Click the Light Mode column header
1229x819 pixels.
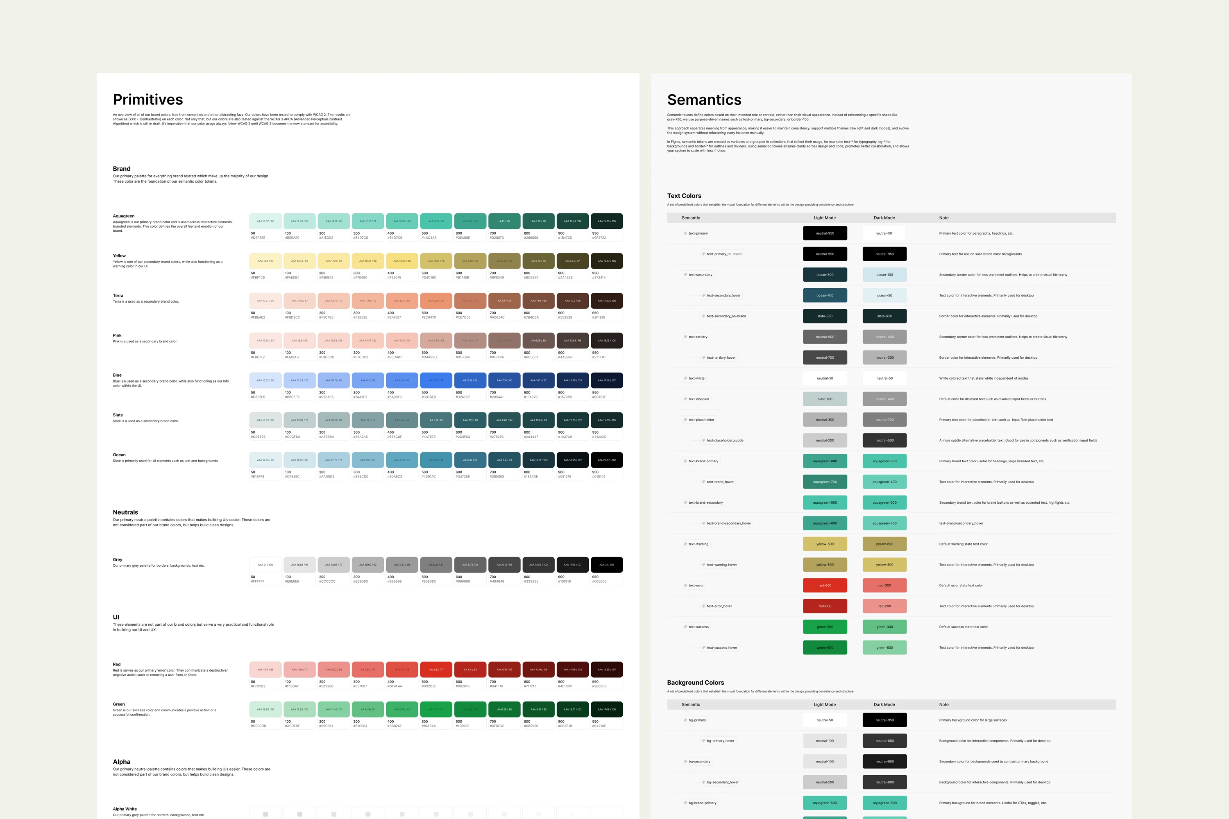point(825,218)
